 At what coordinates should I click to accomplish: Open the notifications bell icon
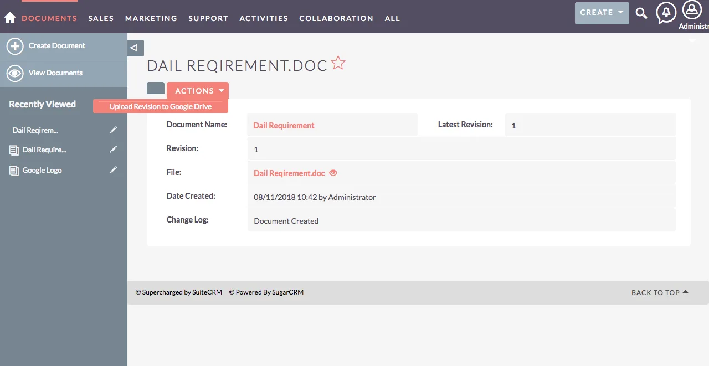click(x=666, y=13)
